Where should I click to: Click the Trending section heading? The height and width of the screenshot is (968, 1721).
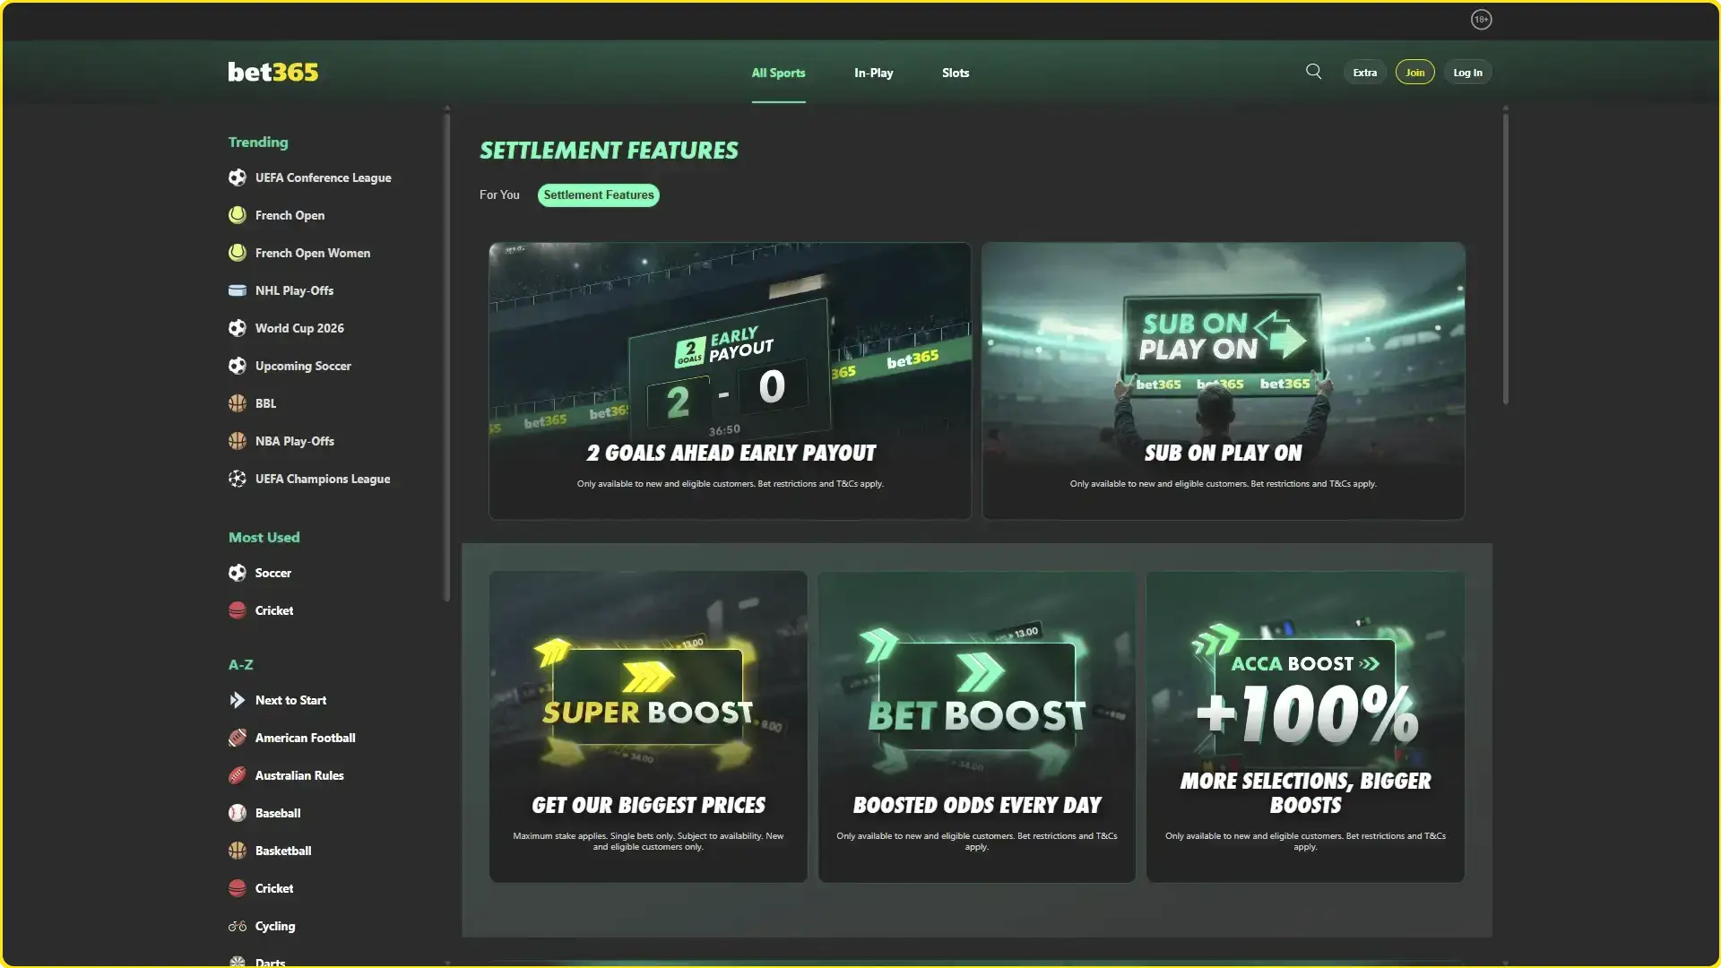(258, 142)
